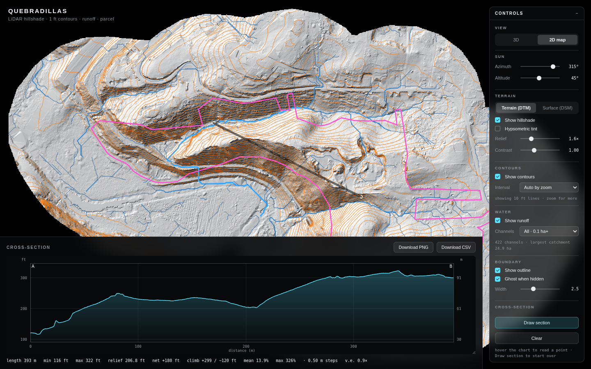Screen dimensions: 591x369
Task: Click the Contrast slider handle
Action: (x=534, y=150)
